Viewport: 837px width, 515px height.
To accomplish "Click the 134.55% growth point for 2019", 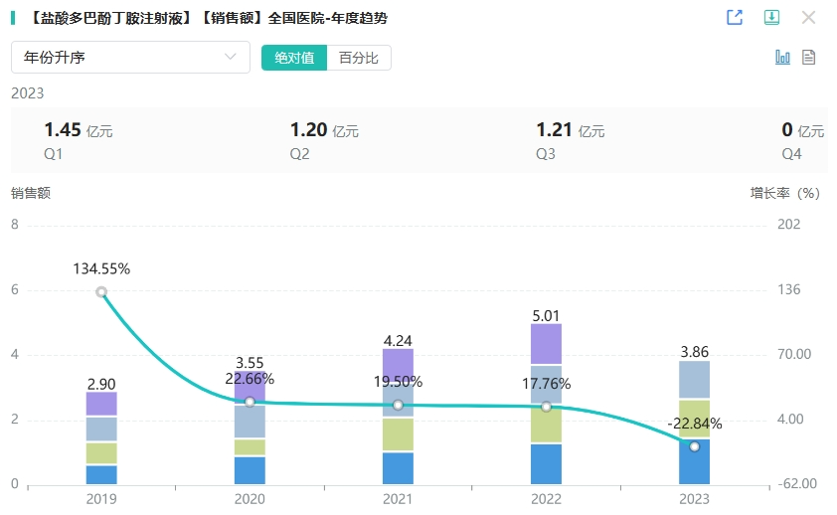I will (x=101, y=292).
